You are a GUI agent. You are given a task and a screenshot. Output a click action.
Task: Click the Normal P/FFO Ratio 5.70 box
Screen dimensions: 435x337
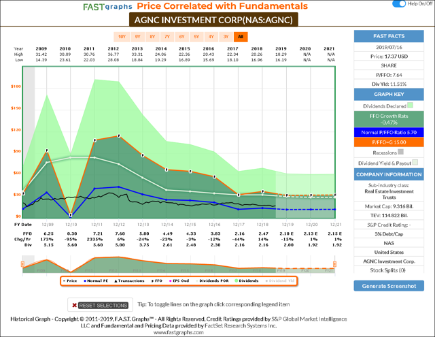coord(389,133)
